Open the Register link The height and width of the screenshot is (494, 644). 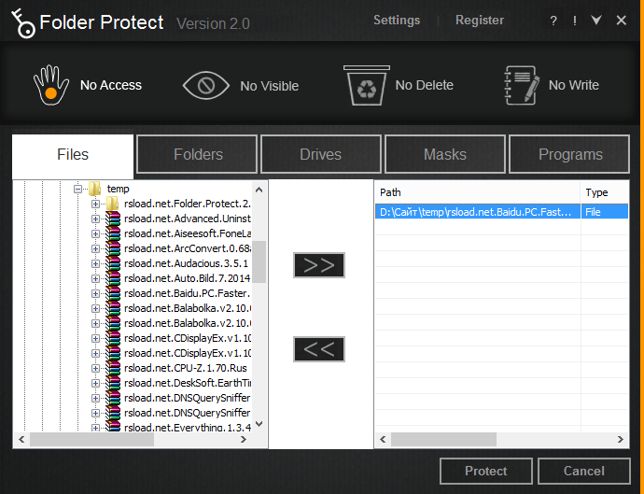(480, 21)
